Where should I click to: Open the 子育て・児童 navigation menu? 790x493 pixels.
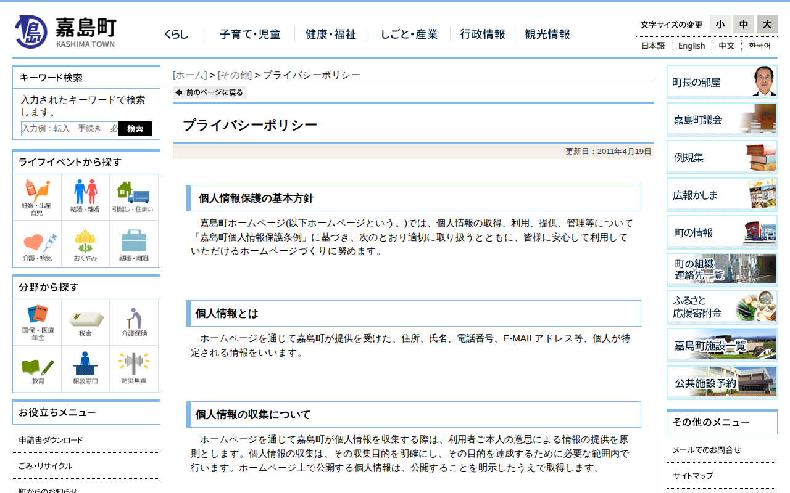(x=250, y=35)
